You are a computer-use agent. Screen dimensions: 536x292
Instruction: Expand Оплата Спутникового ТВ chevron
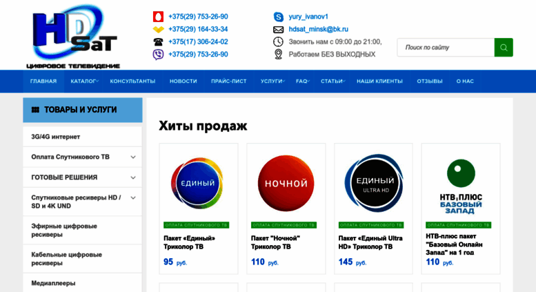(133, 157)
